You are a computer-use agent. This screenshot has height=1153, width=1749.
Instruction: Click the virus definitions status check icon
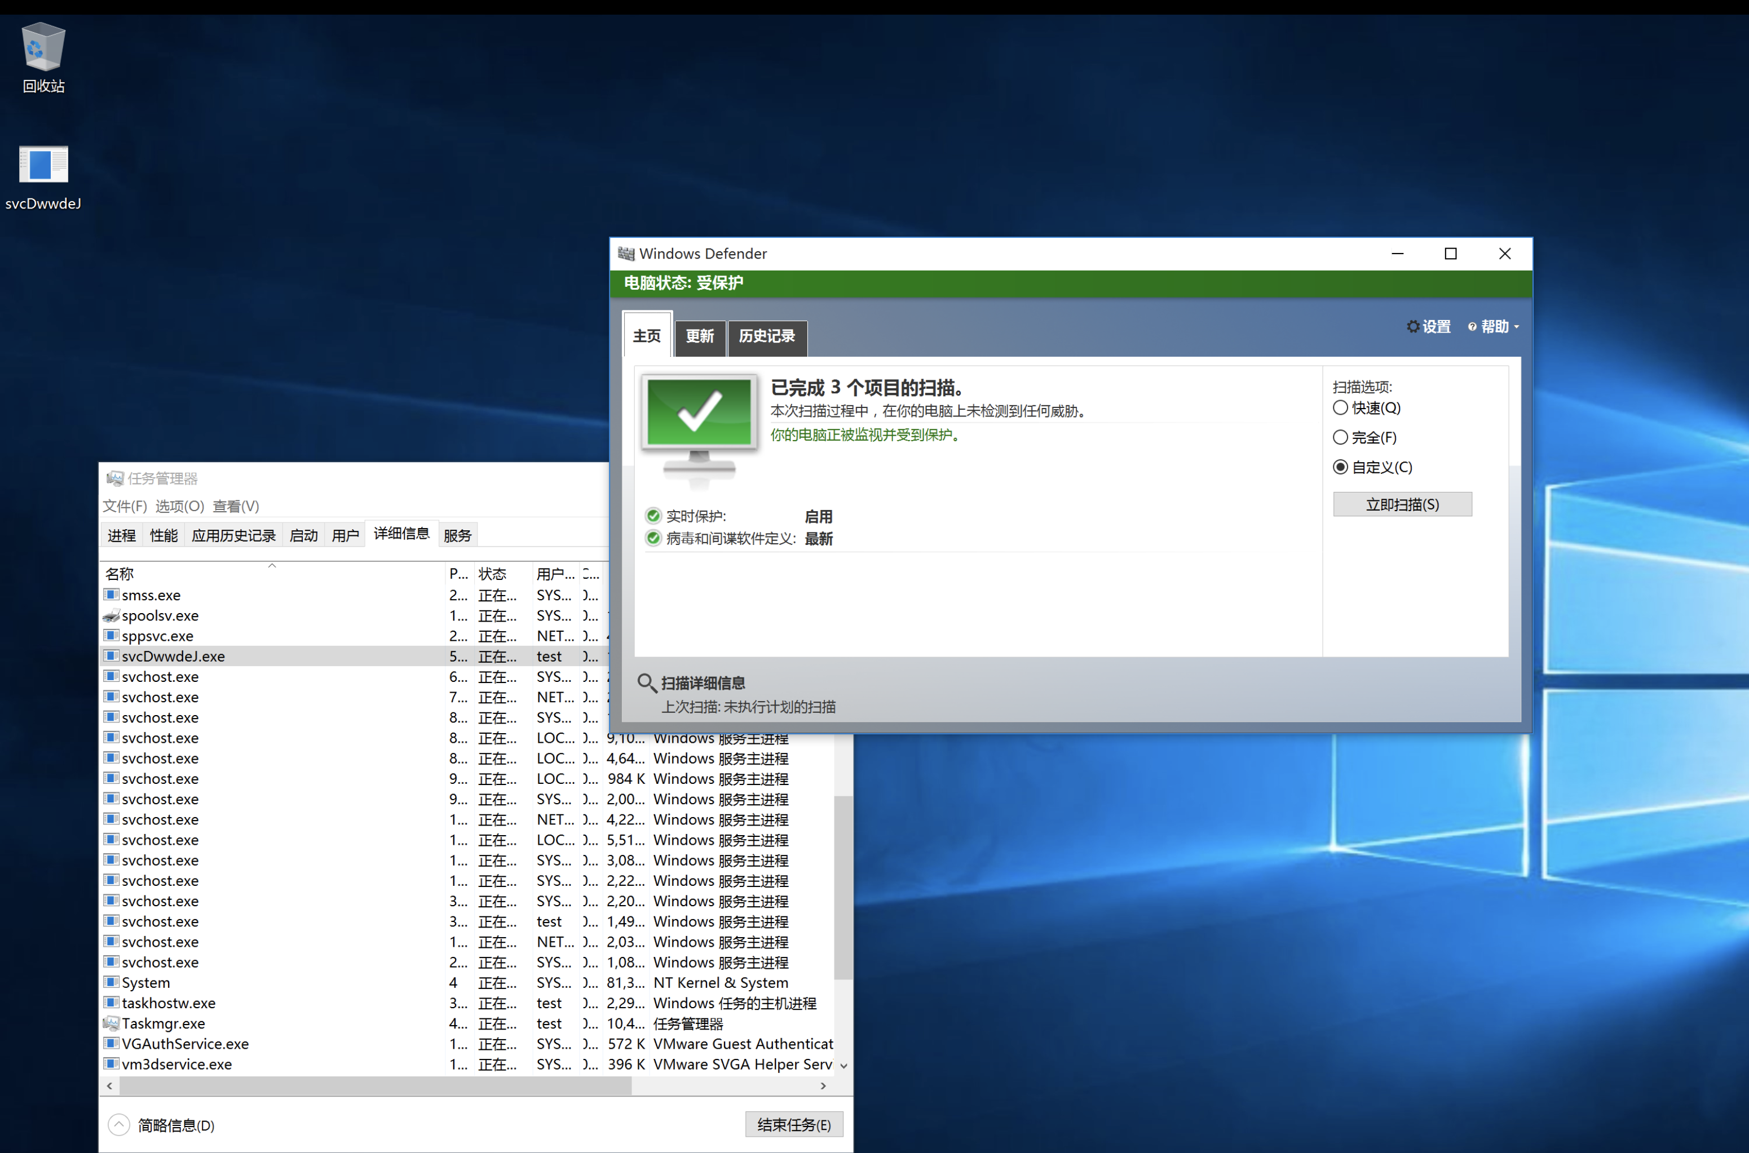pyautogui.click(x=653, y=538)
